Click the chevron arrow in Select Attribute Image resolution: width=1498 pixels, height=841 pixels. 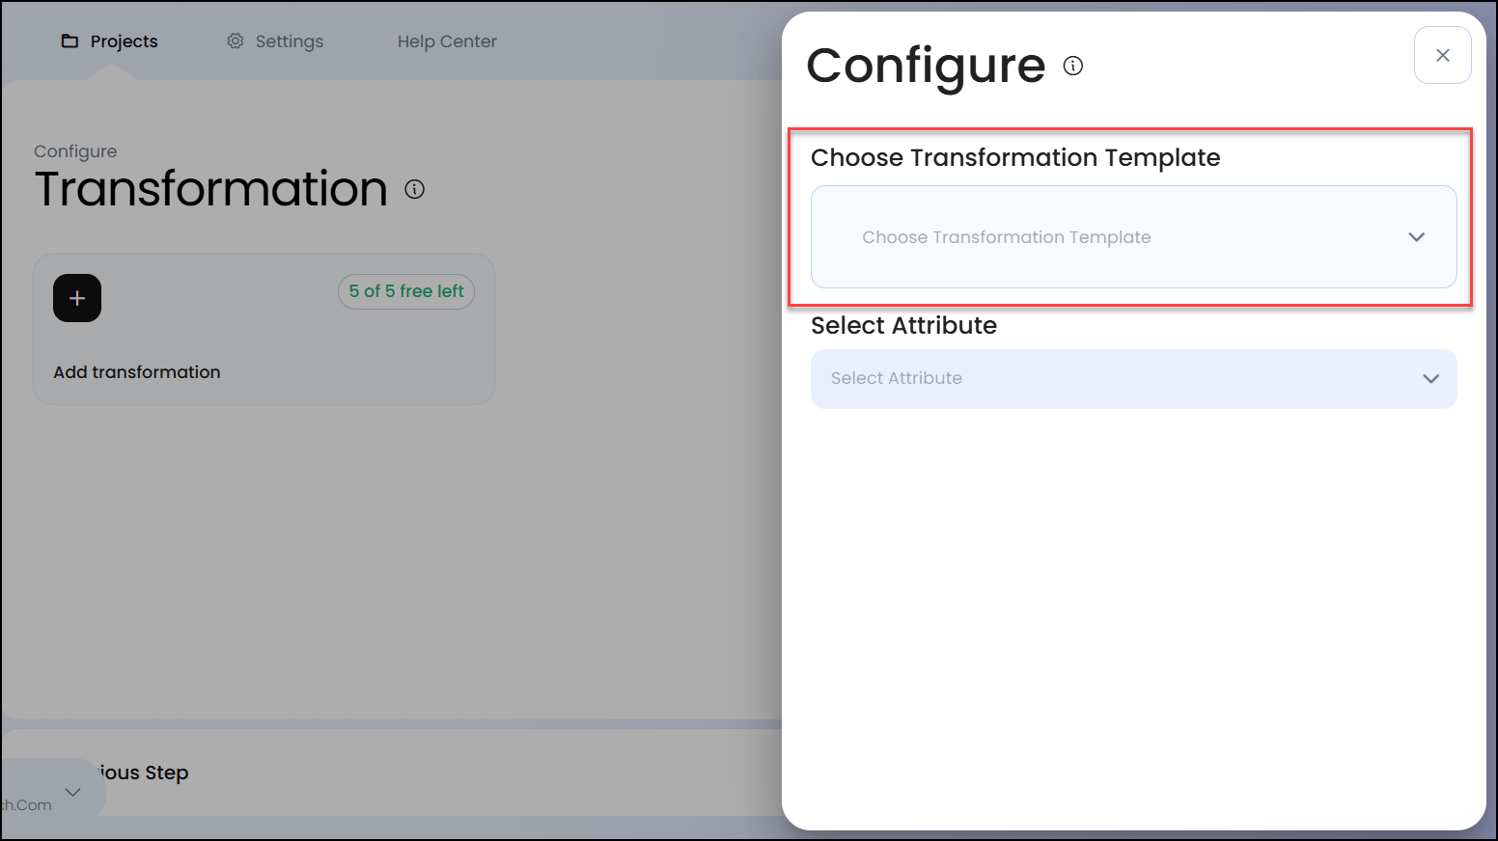point(1430,379)
